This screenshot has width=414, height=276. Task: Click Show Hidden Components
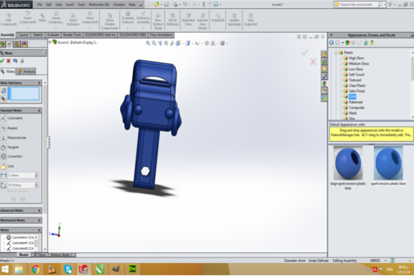point(110,21)
